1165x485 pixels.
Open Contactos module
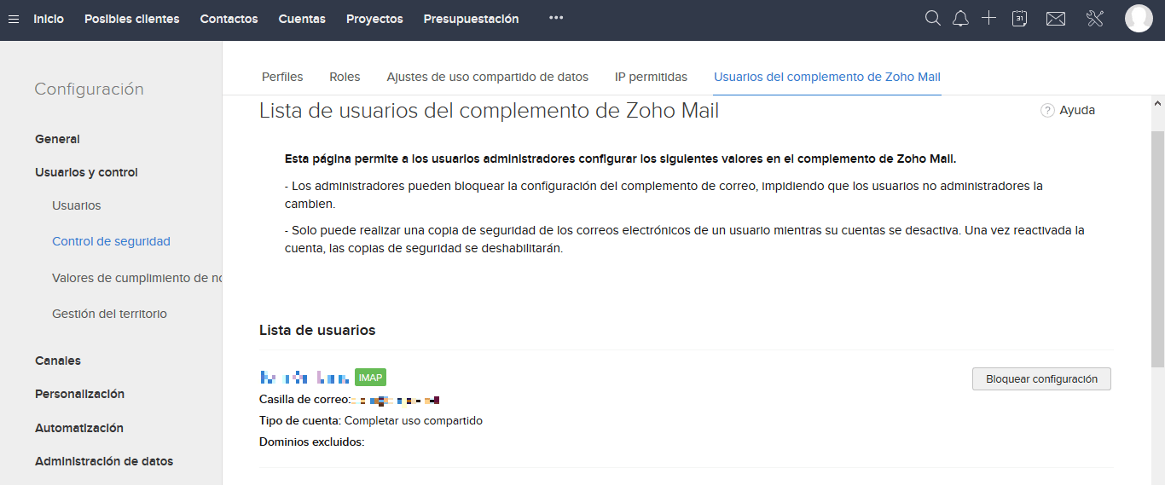pos(229,19)
